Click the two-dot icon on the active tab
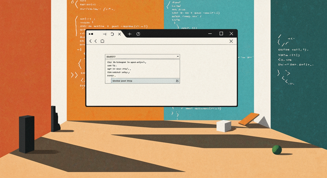The width and height of the screenshot is (327, 178). coord(91,34)
